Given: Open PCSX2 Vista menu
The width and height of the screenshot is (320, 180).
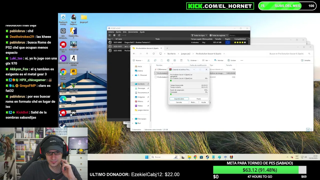Looking at the screenshot, I should click(x=124, y=32).
